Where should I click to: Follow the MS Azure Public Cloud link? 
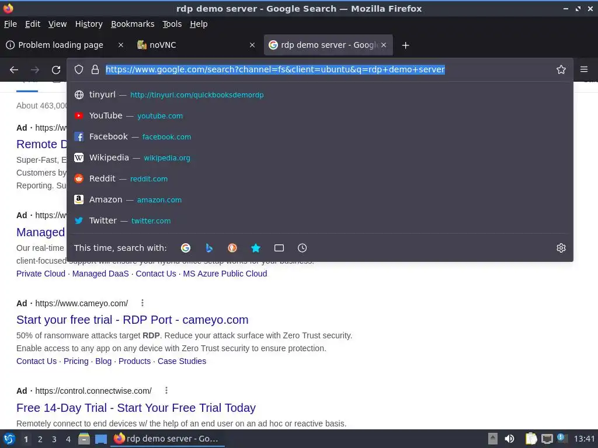(x=225, y=274)
